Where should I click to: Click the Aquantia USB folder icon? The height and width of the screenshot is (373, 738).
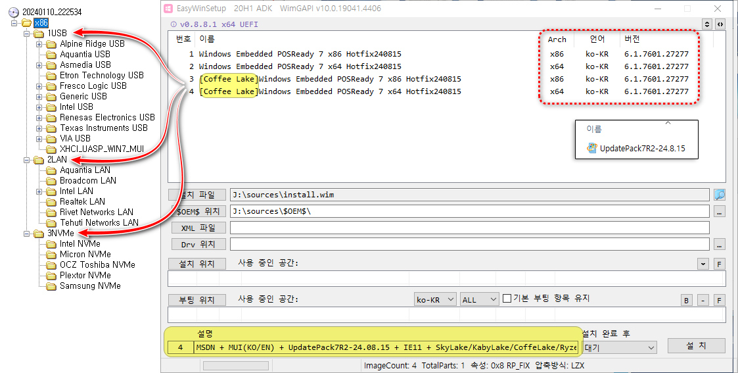pos(51,55)
